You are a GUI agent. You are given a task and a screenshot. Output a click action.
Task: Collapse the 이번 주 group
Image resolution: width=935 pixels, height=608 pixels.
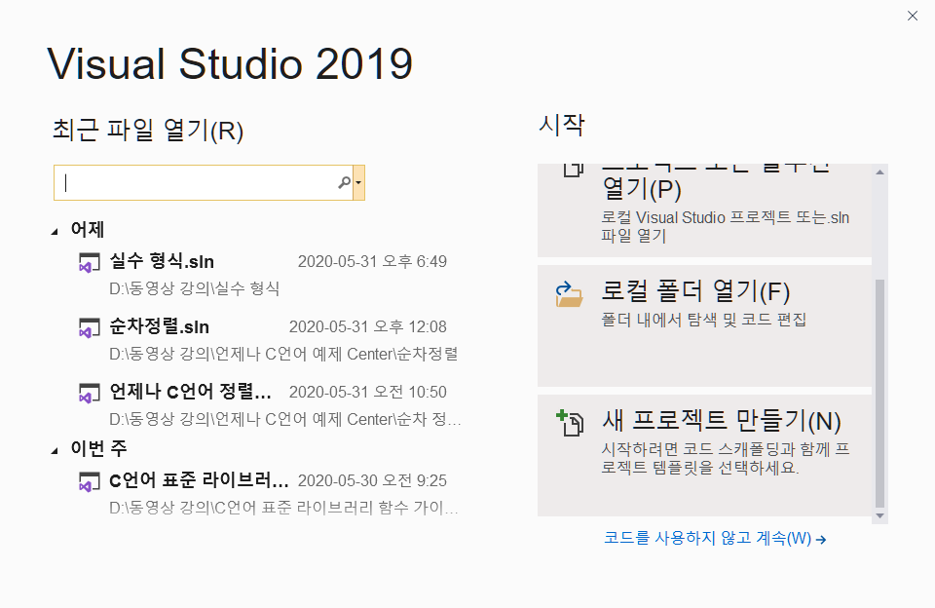coord(55,450)
